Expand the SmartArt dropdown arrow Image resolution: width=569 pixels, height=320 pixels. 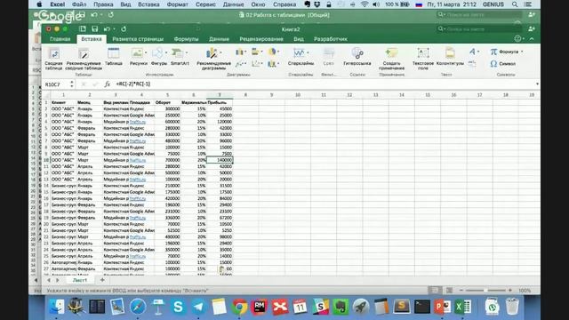187,53
